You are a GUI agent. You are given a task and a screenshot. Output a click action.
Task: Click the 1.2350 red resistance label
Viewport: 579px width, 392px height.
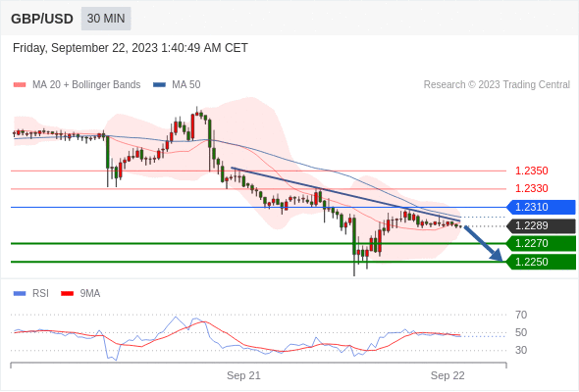(531, 171)
